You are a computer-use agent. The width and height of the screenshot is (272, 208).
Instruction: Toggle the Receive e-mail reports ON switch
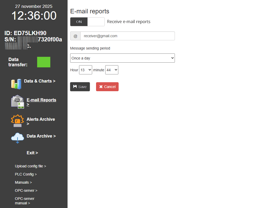(x=87, y=22)
